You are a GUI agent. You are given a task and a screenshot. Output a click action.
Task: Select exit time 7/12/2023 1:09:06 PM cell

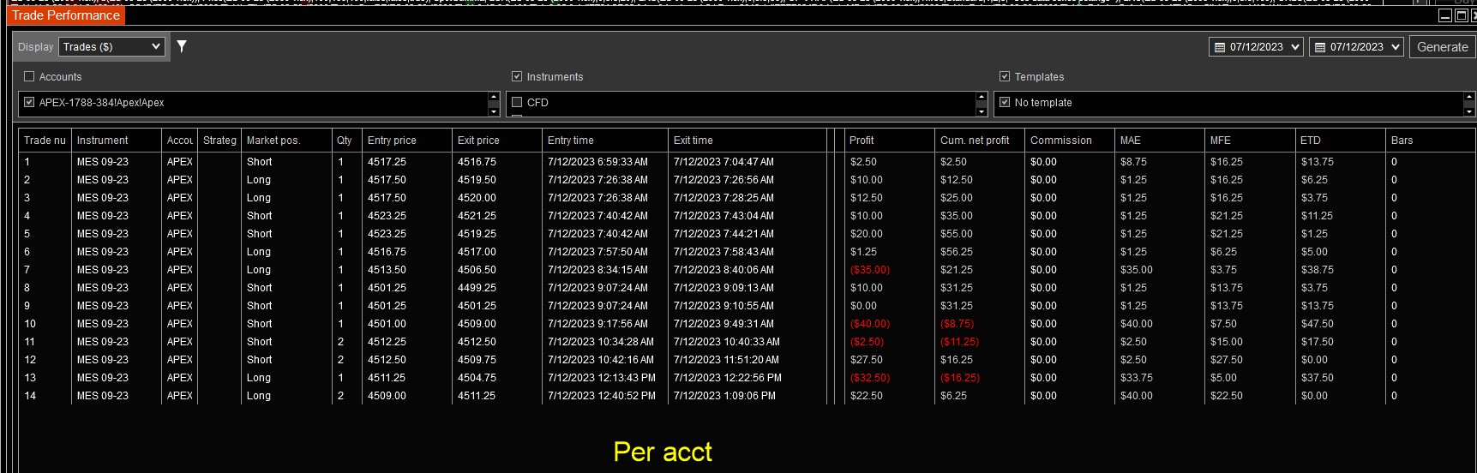[748, 396]
